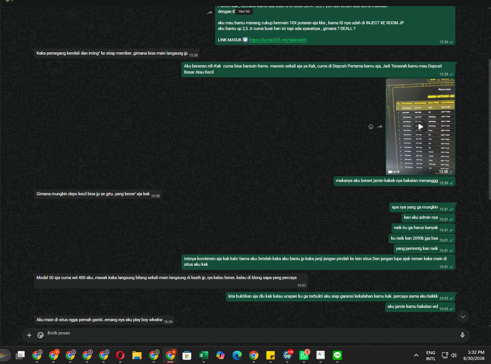Open the ENG INTL language switcher
The width and height of the screenshot is (491, 364).
pos(431,355)
